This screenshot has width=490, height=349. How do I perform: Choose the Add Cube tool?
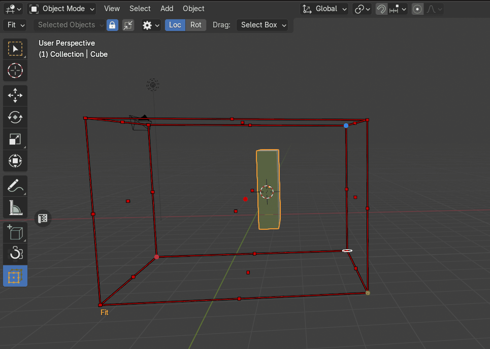pyautogui.click(x=15, y=233)
